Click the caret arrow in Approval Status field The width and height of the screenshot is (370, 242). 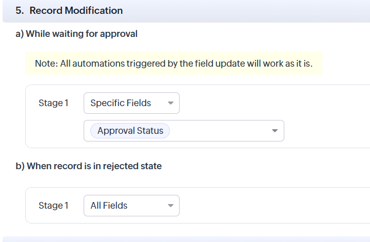tap(275, 131)
